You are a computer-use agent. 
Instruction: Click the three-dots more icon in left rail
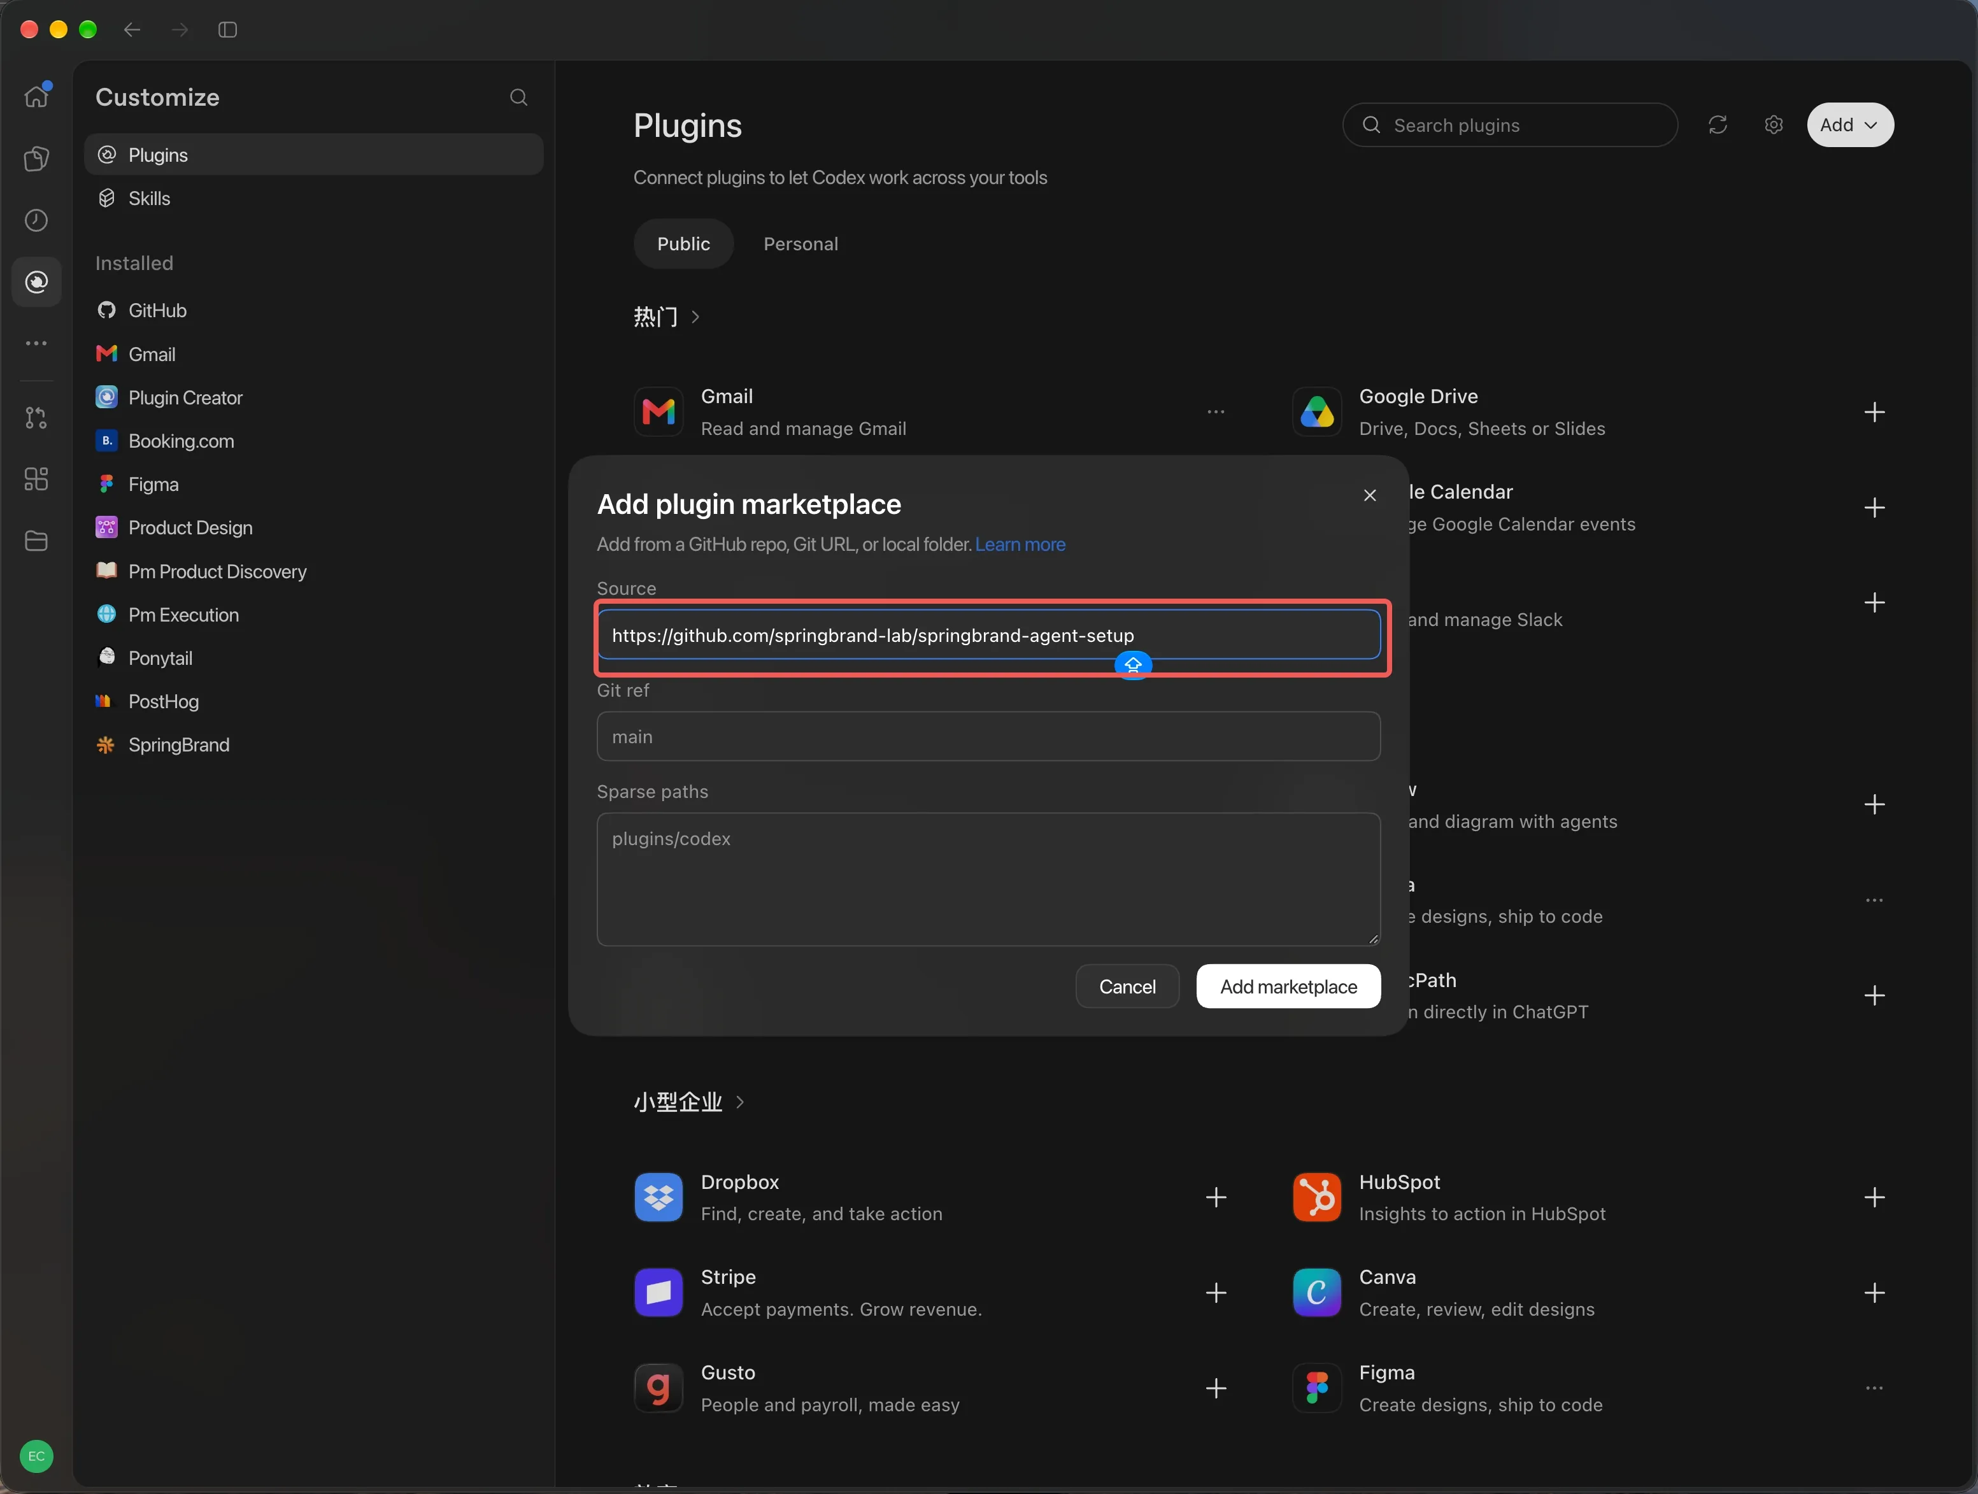point(37,343)
